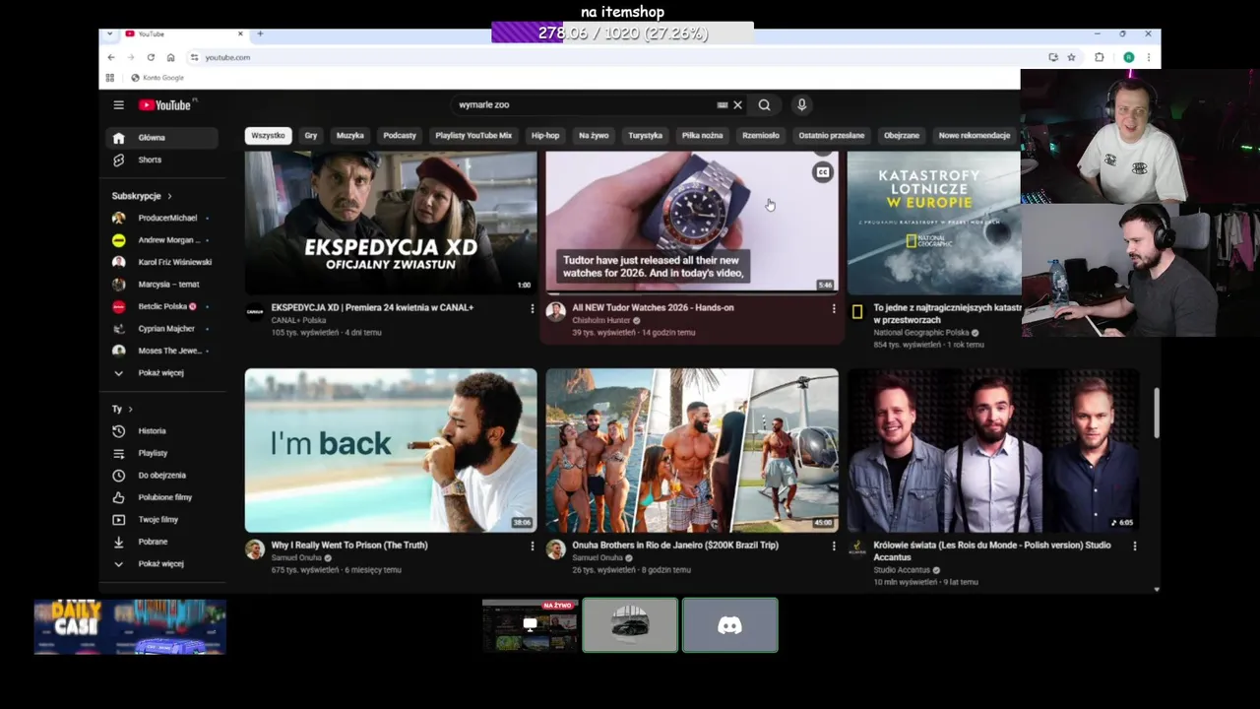Screen dimensions: 1260x709
Task: Click the Studio Accantus channel avatar
Action: (857, 548)
